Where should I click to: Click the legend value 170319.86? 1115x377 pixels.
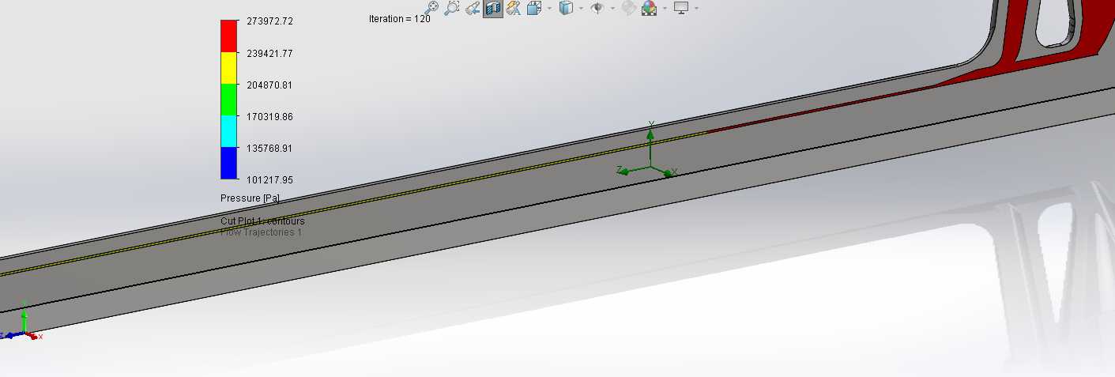coord(269,116)
